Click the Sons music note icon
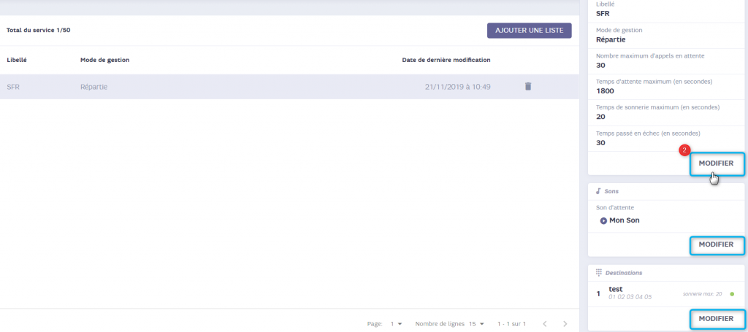748x332 pixels. [x=599, y=191]
